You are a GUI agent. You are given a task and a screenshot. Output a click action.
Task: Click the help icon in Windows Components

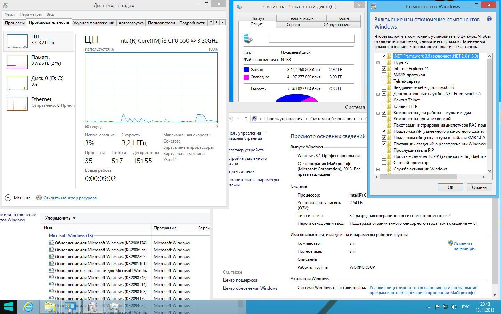pyautogui.click(x=489, y=19)
